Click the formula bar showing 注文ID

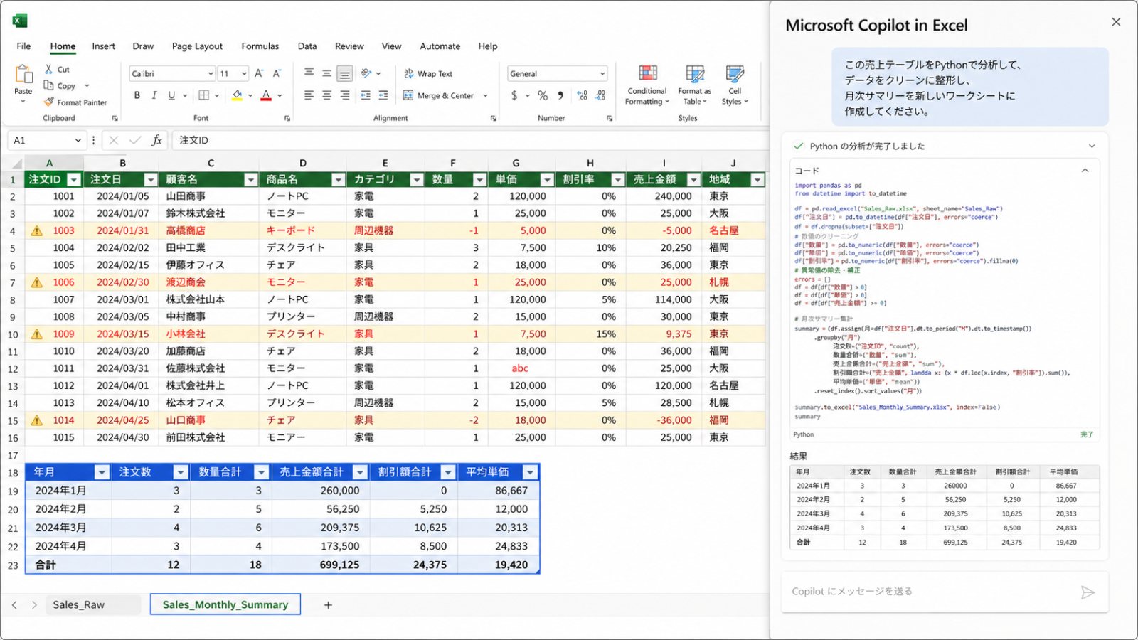tap(469, 140)
